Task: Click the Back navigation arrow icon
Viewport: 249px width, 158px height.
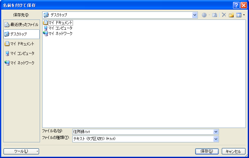Action: [x=204, y=15]
